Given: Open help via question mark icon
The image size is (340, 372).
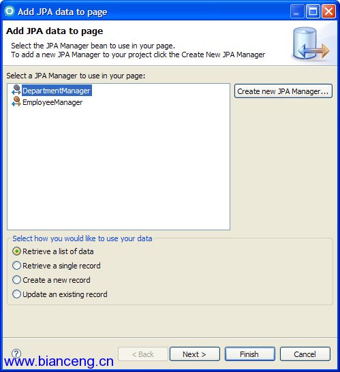Looking at the screenshot, I should [16, 354].
